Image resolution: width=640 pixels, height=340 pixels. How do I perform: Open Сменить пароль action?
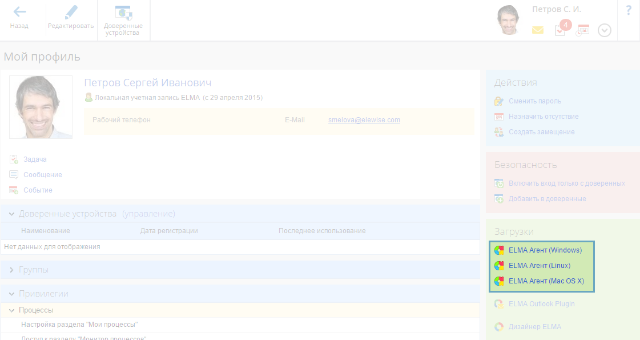(x=535, y=101)
